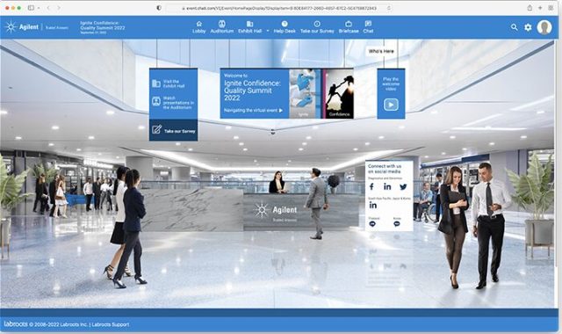The image size is (562, 334).
Task: Expand the Exhibit Hall dropdown arrow
Action: (267, 31)
